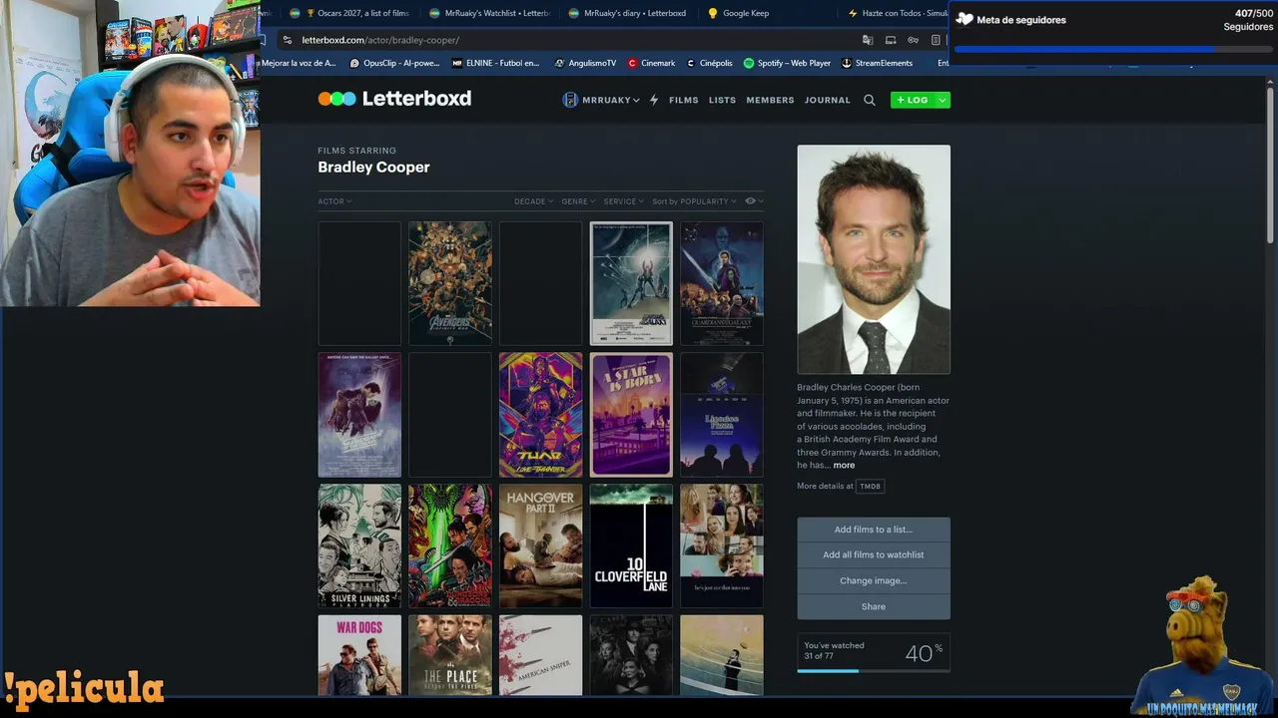Image resolution: width=1278 pixels, height=718 pixels.
Task: Click the address bar URL field
Action: click(569, 40)
